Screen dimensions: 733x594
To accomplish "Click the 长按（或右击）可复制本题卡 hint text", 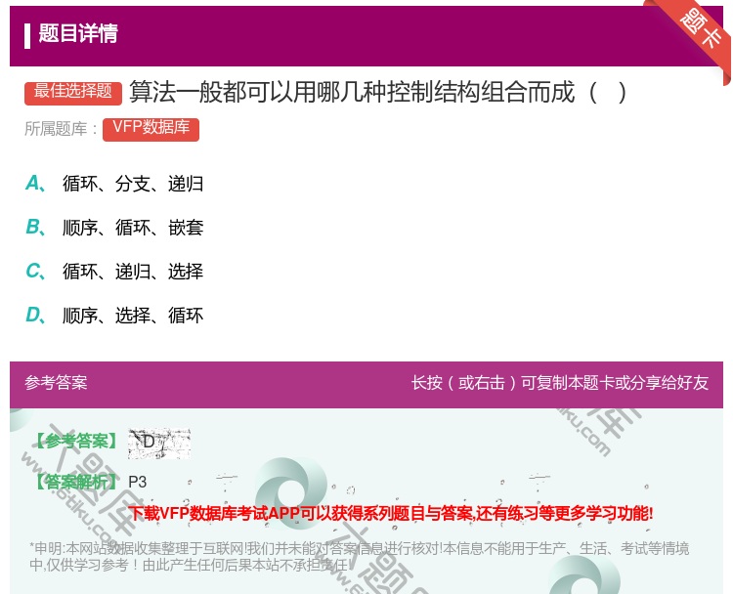I will pyautogui.click(x=560, y=383).
